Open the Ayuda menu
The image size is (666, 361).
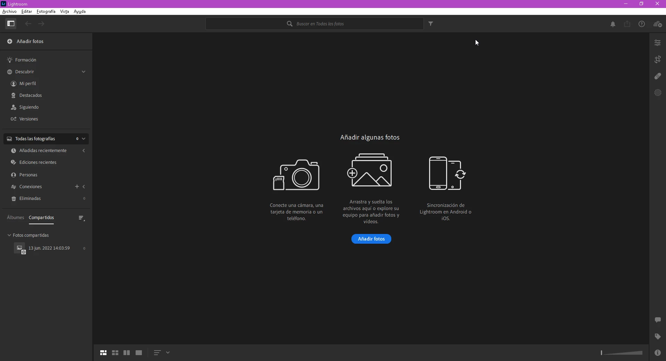pyautogui.click(x=80, y=11)
